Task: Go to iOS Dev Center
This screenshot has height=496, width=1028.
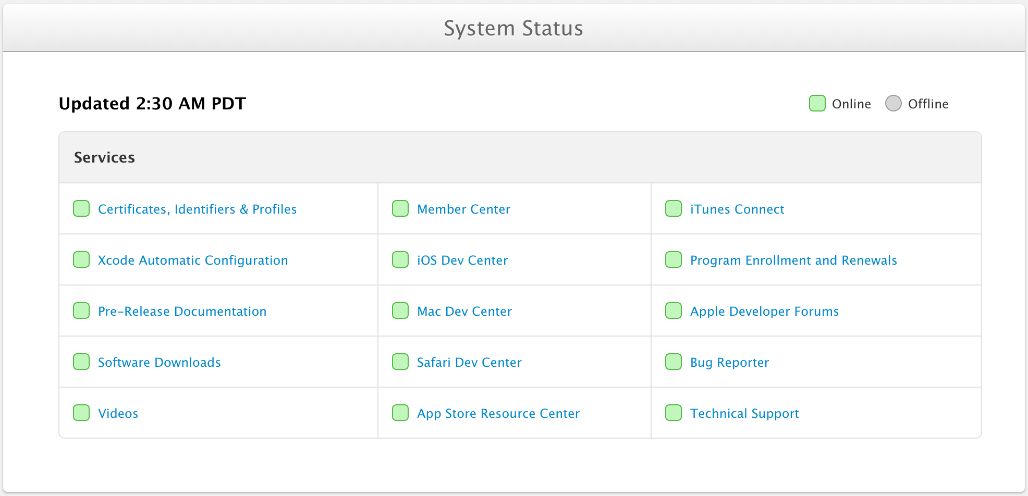Action: click(x=462, y=261)
